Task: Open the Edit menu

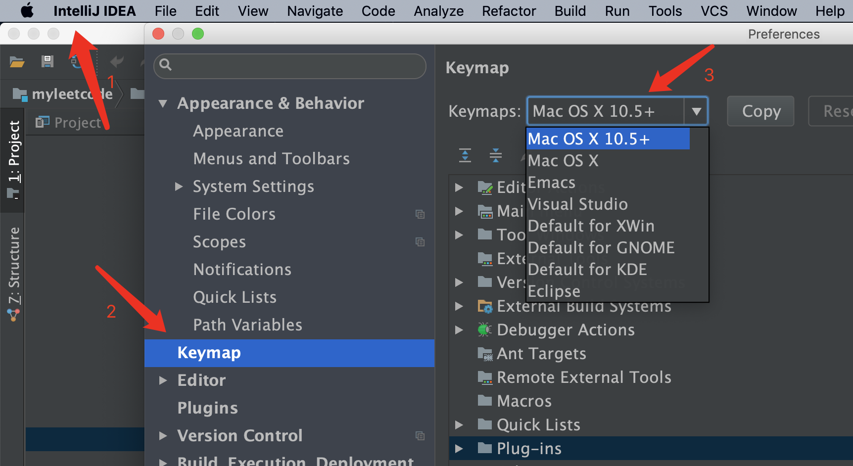Action: (207, 11)
